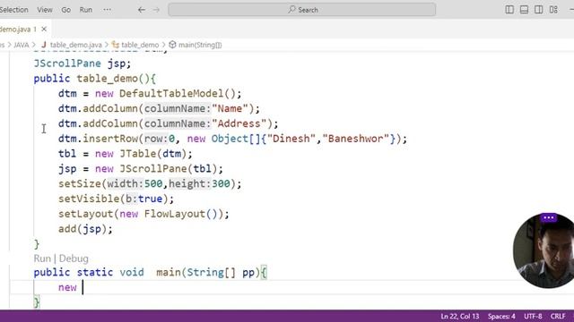Change indentation via Spaces: 4
Image resolution: width=574 pixels, height=322 pixels.
501,316
